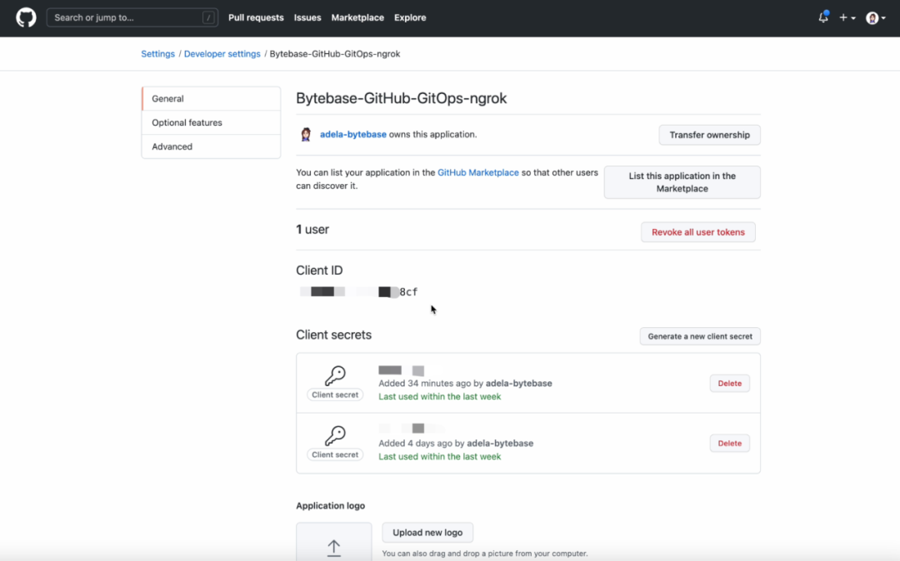Switch to the Advanced sidebar tab

point(172,146)
